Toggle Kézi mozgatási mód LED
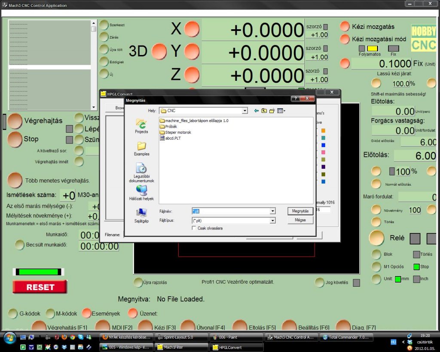Screen dimensions: 440x352 pos(345,39)
